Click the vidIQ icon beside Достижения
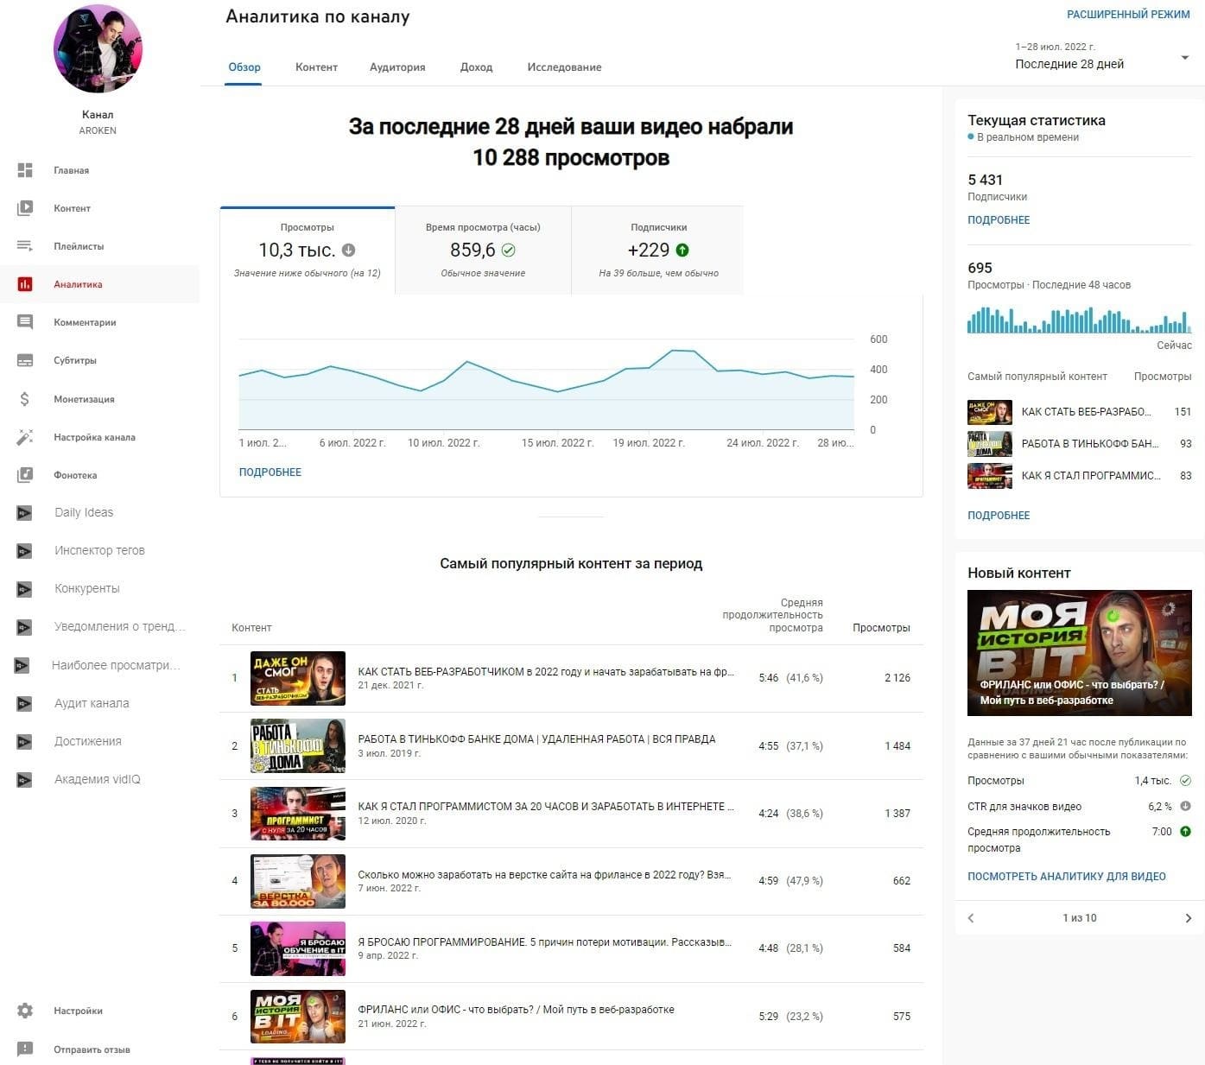Screen dimensions: 1205x1065 24,742
